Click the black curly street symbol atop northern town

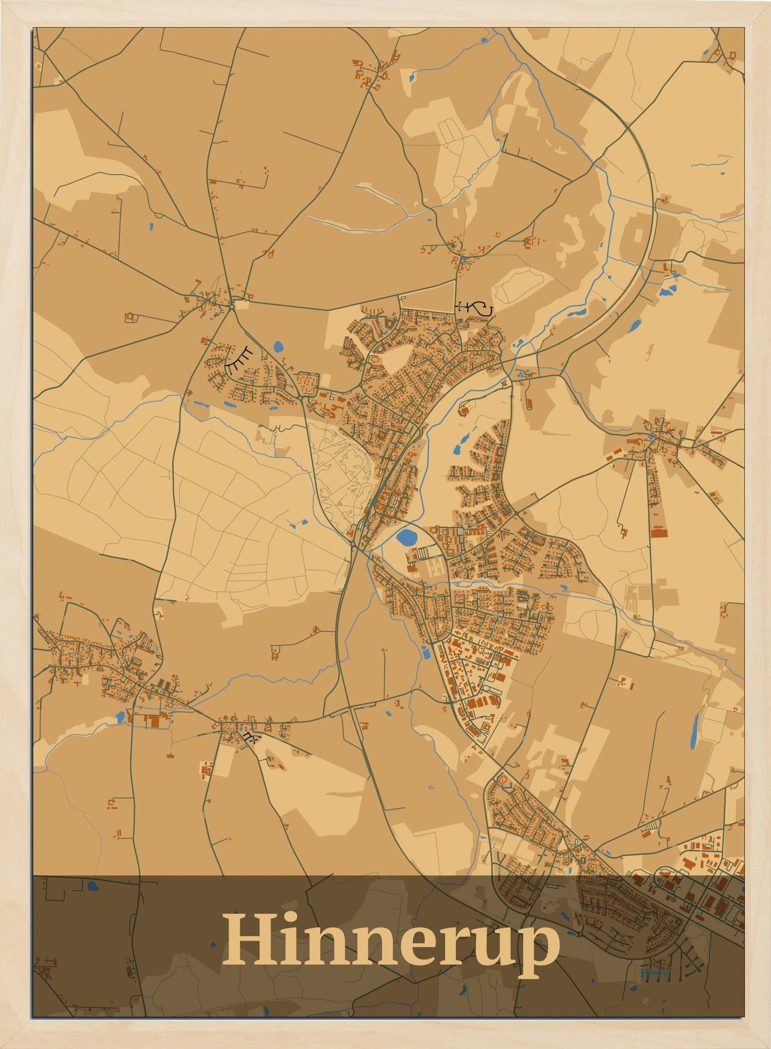[x=474, y=308]
